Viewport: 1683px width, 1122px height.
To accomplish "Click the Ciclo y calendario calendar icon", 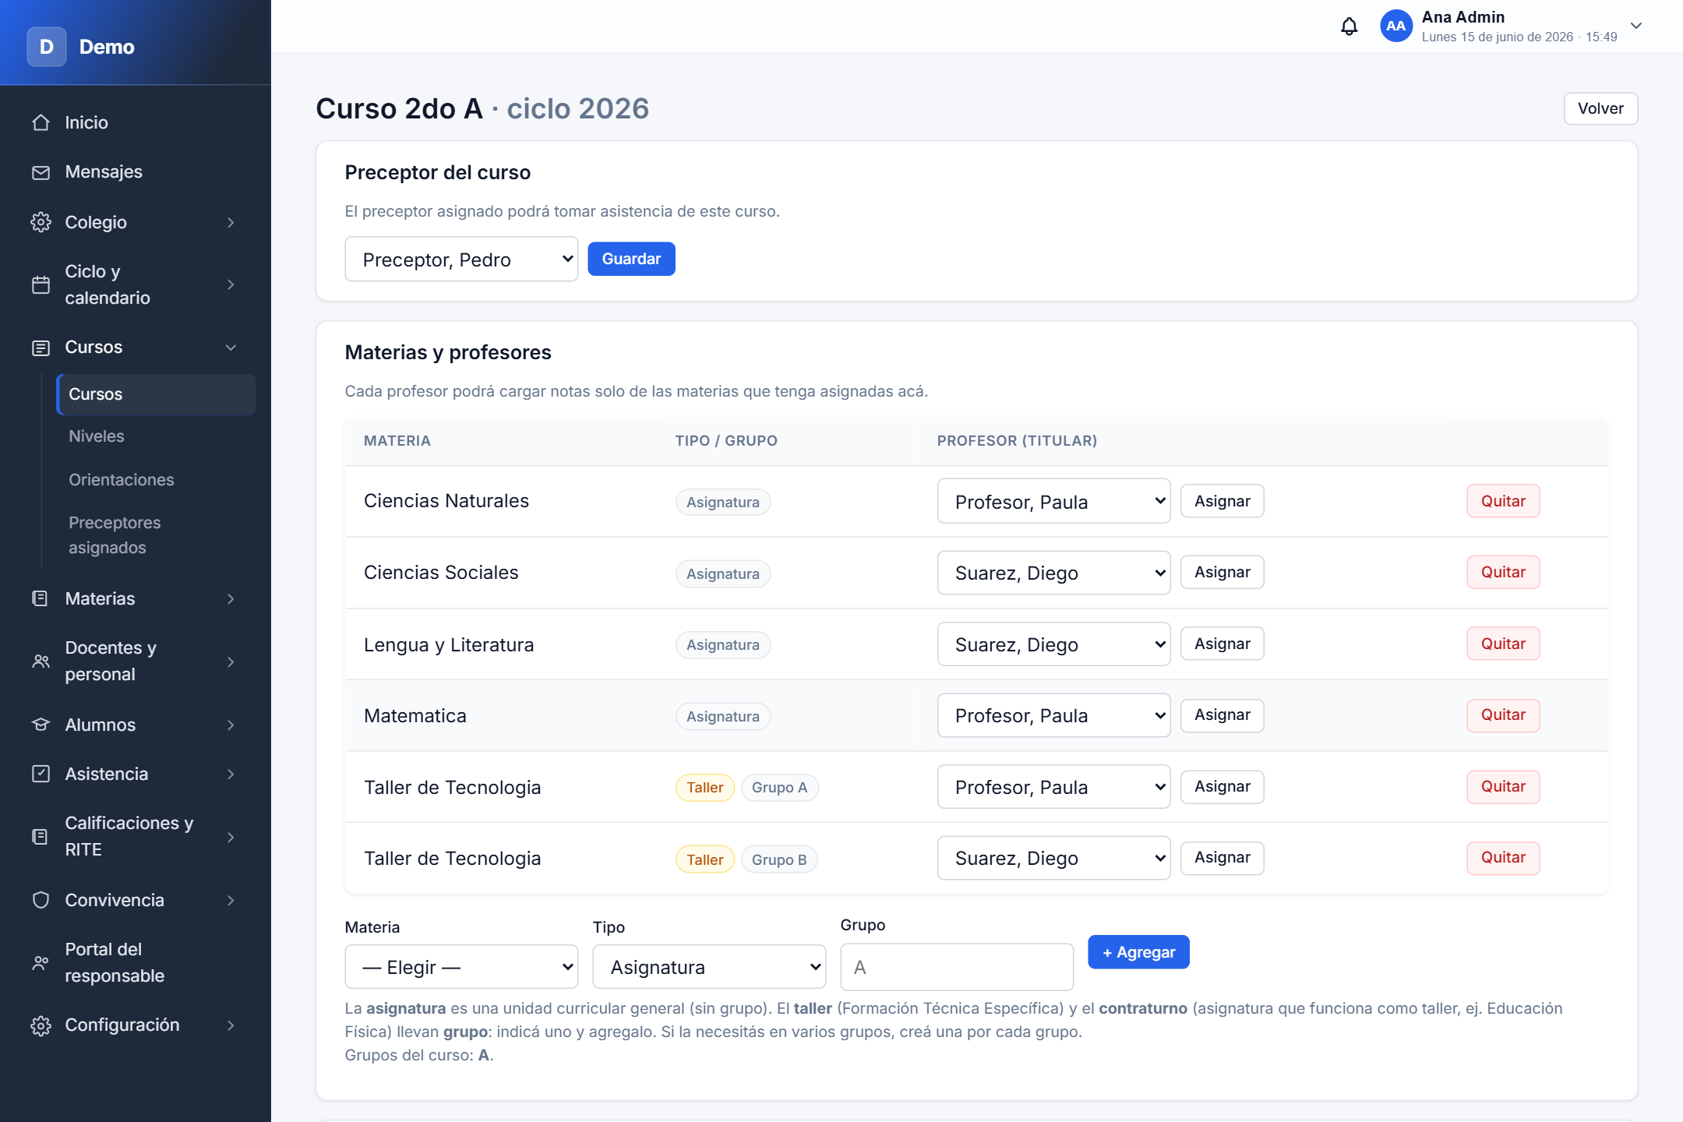I will (x=41, y=284).
